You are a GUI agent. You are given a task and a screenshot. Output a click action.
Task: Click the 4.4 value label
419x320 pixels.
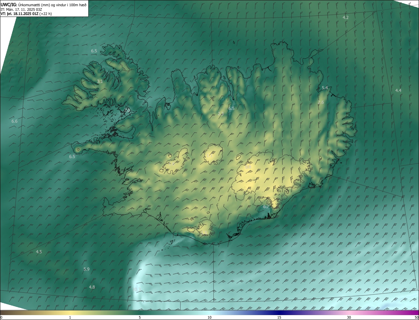[x=398, y=90]
